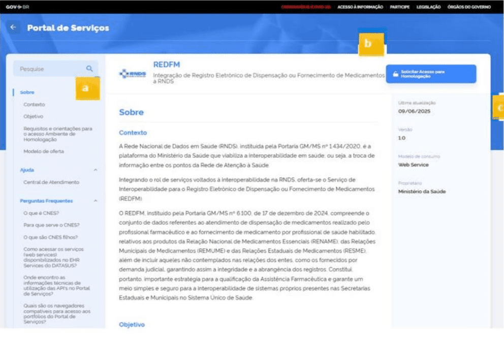Open Quais são os navegadores compatíveis question
Screen dimensions: 504x337
(57, 314)
